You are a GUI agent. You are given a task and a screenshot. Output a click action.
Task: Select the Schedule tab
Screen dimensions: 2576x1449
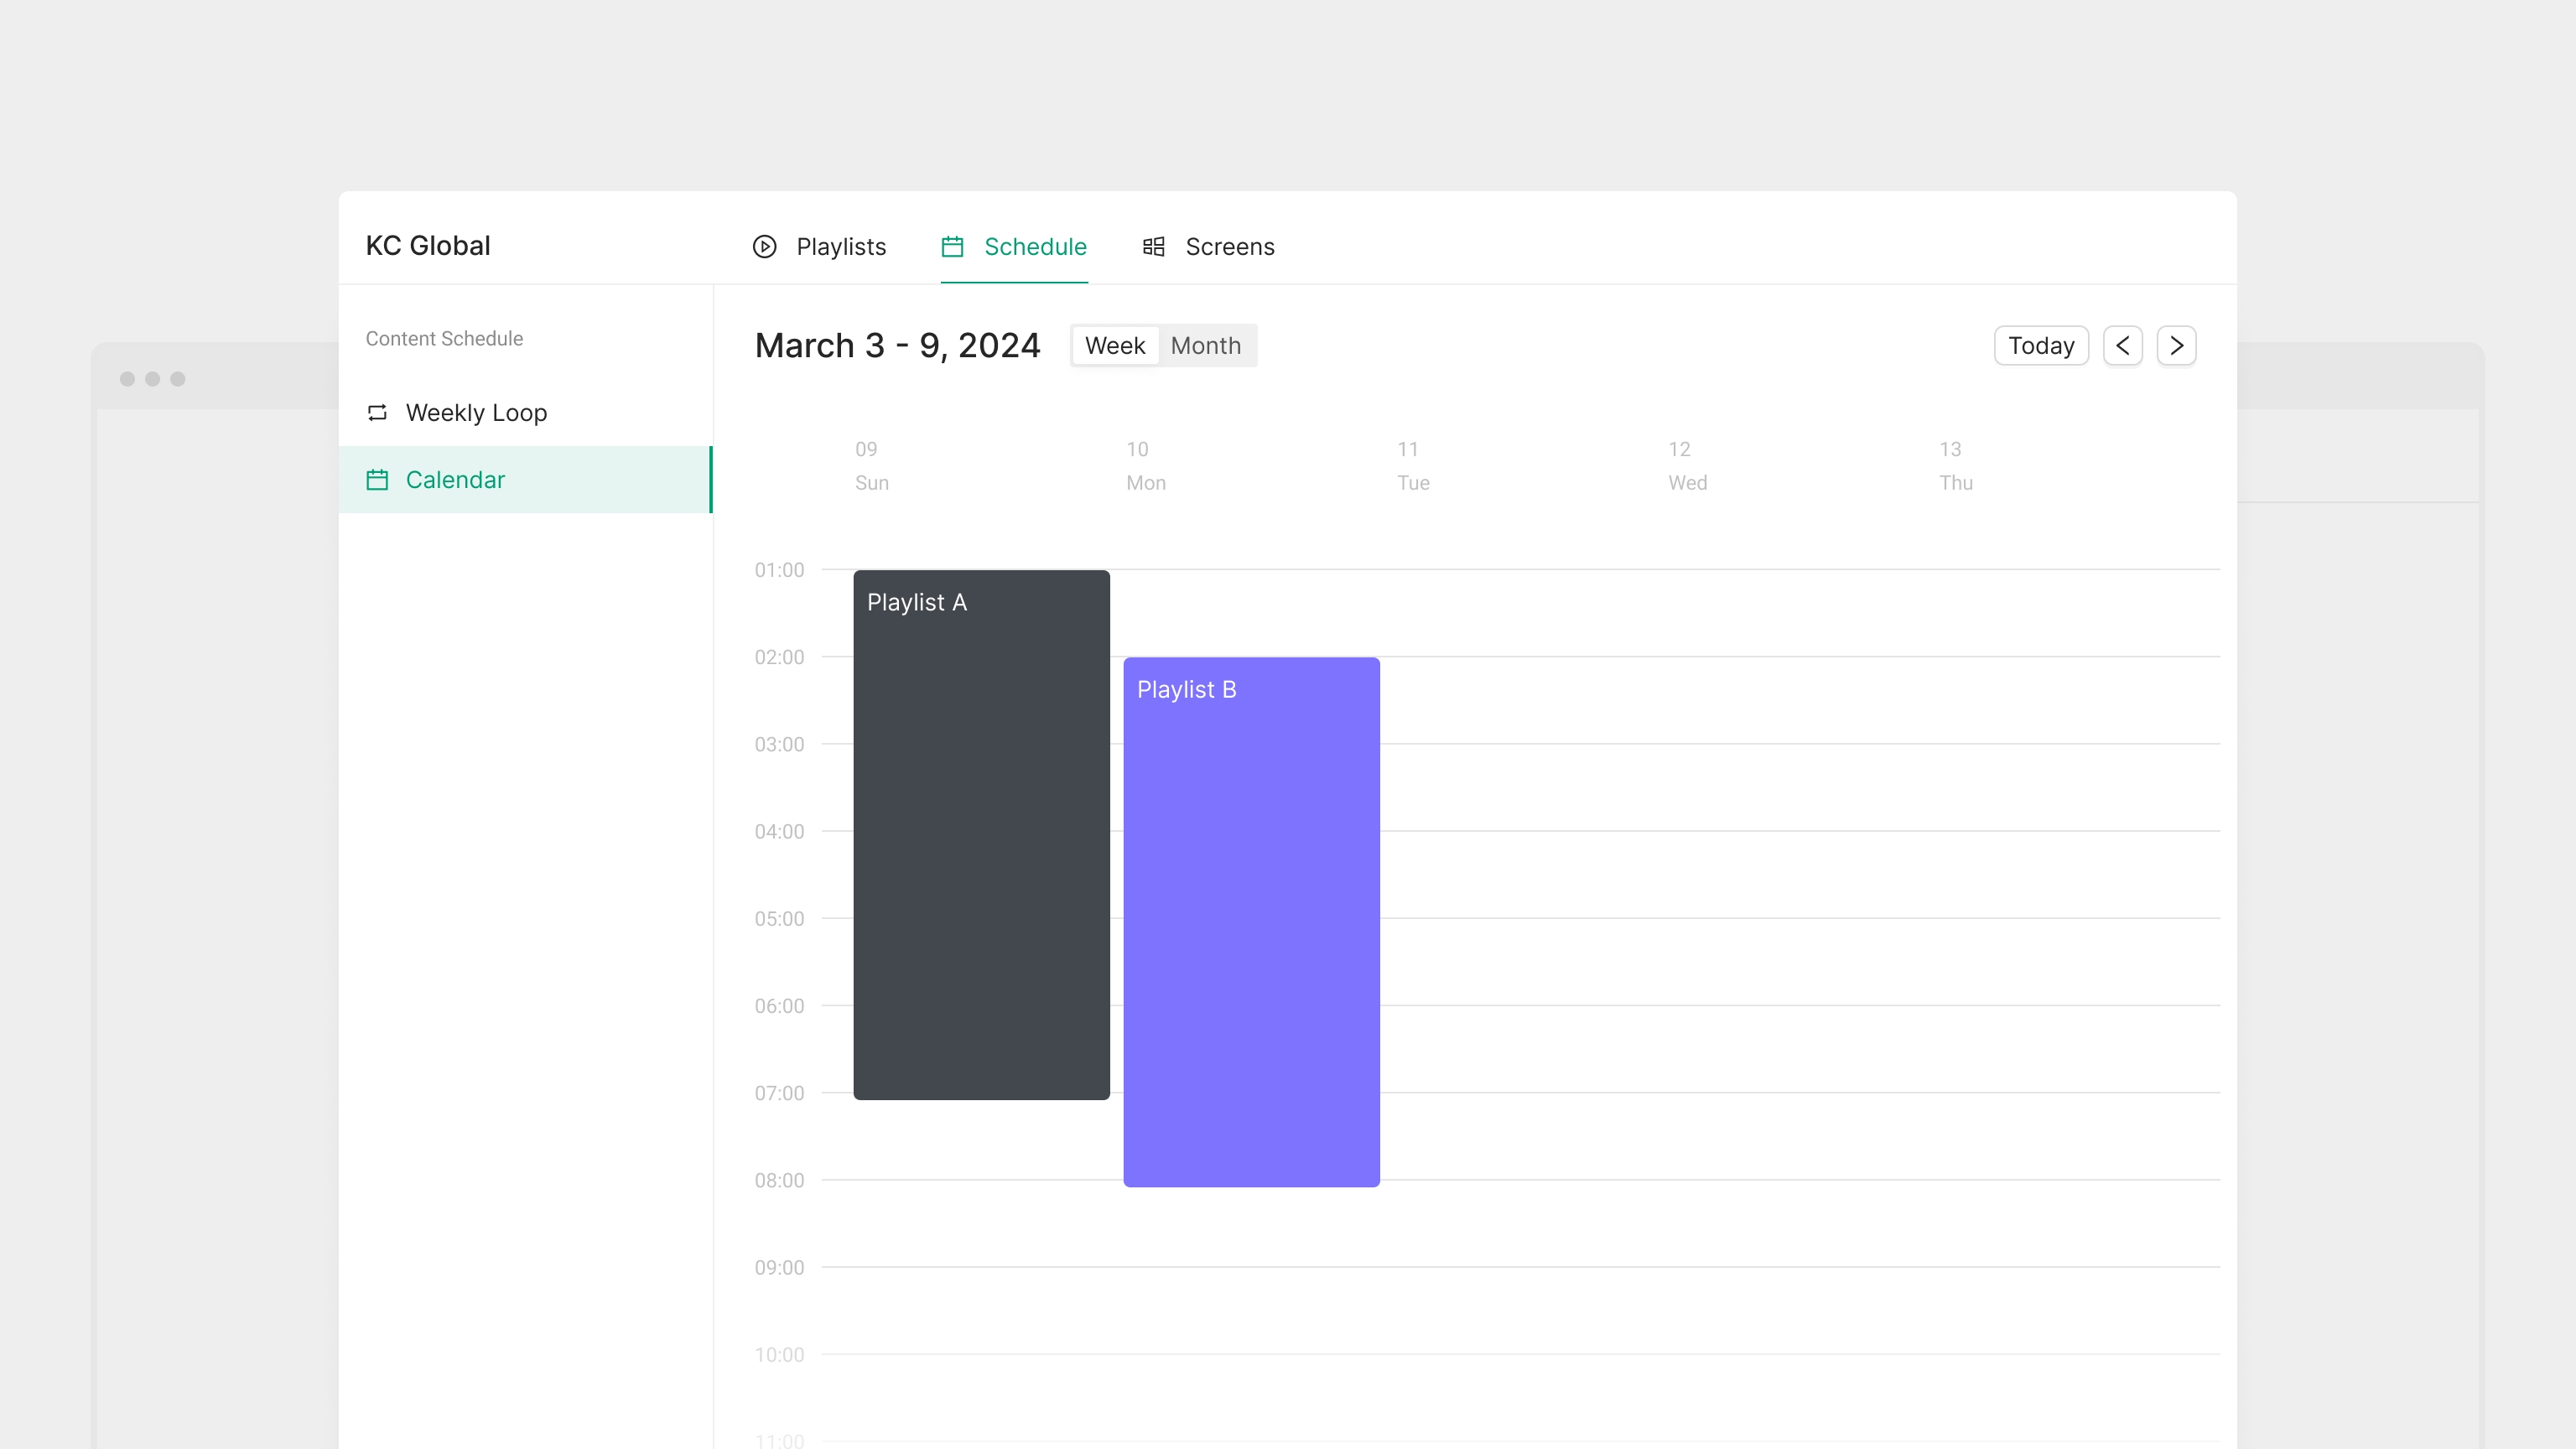1034,246
